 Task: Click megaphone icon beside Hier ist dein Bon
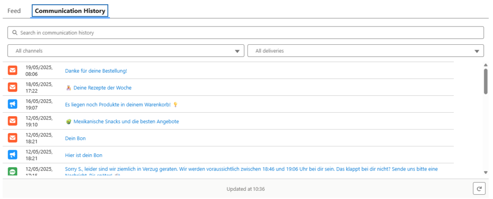click(x=13, y=155)
